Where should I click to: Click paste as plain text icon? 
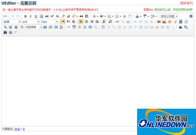[x=86, y=16]
